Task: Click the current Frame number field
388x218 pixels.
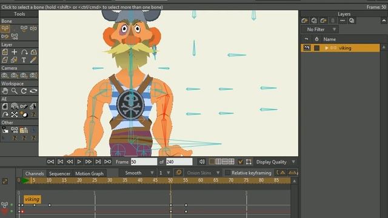Action: [144, 162]
